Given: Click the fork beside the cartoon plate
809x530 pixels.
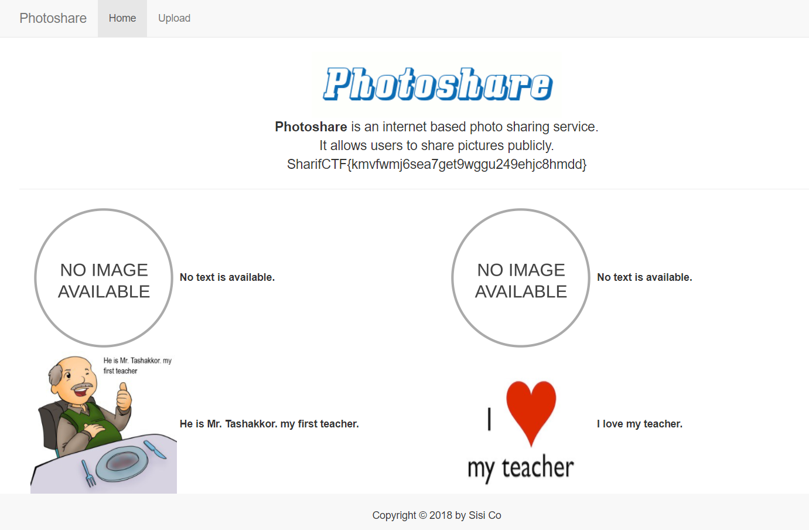Looking at the screenshot, I should (88, 474).
